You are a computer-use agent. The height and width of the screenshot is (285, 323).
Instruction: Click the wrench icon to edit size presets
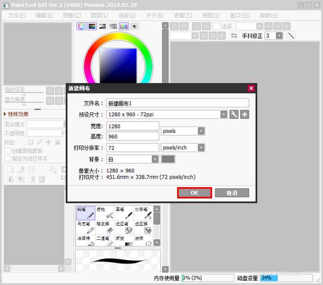pyautogui.click(x=234, y=115)
